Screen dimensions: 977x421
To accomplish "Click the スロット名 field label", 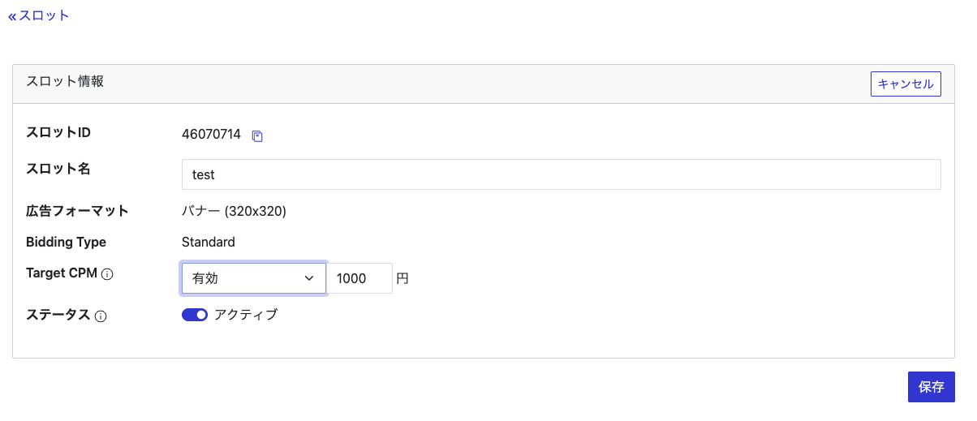I will [x=58, y=169].
